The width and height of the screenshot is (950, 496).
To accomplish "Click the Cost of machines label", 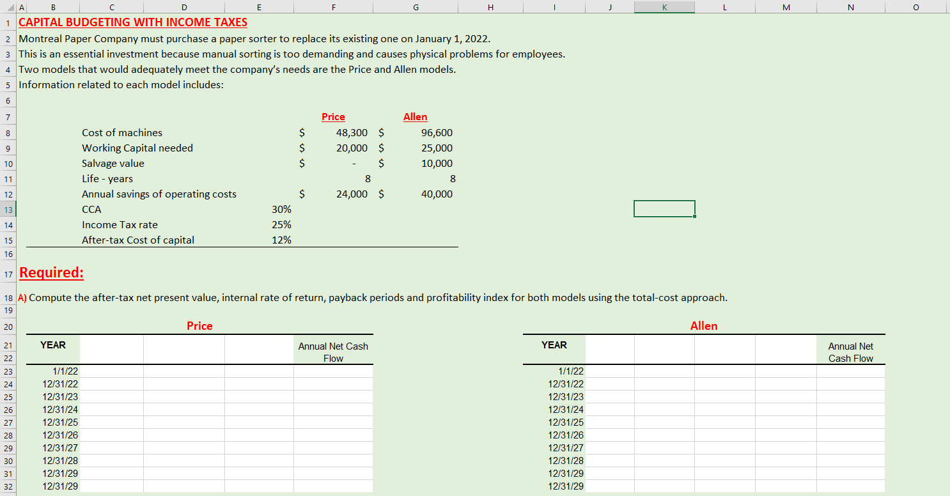I will click(122, 133).
